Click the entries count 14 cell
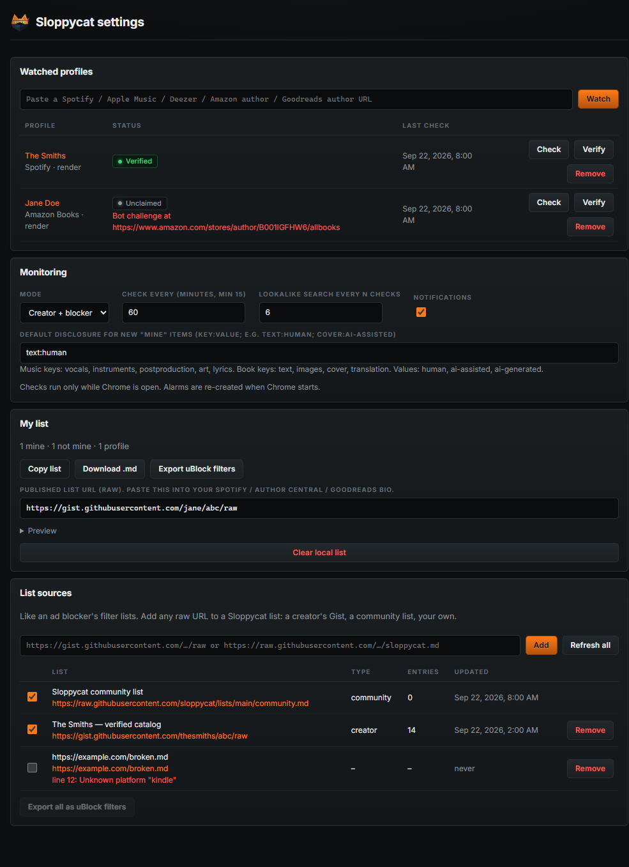Screen dimensions: 629x867 [x=411, y=730]
